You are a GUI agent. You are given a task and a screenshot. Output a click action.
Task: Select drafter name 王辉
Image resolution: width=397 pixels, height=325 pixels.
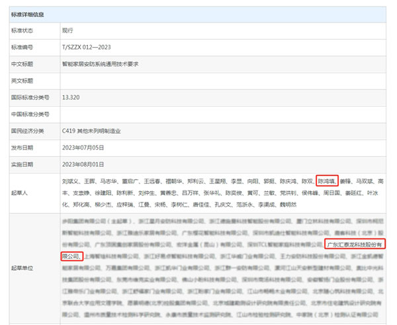89,181
